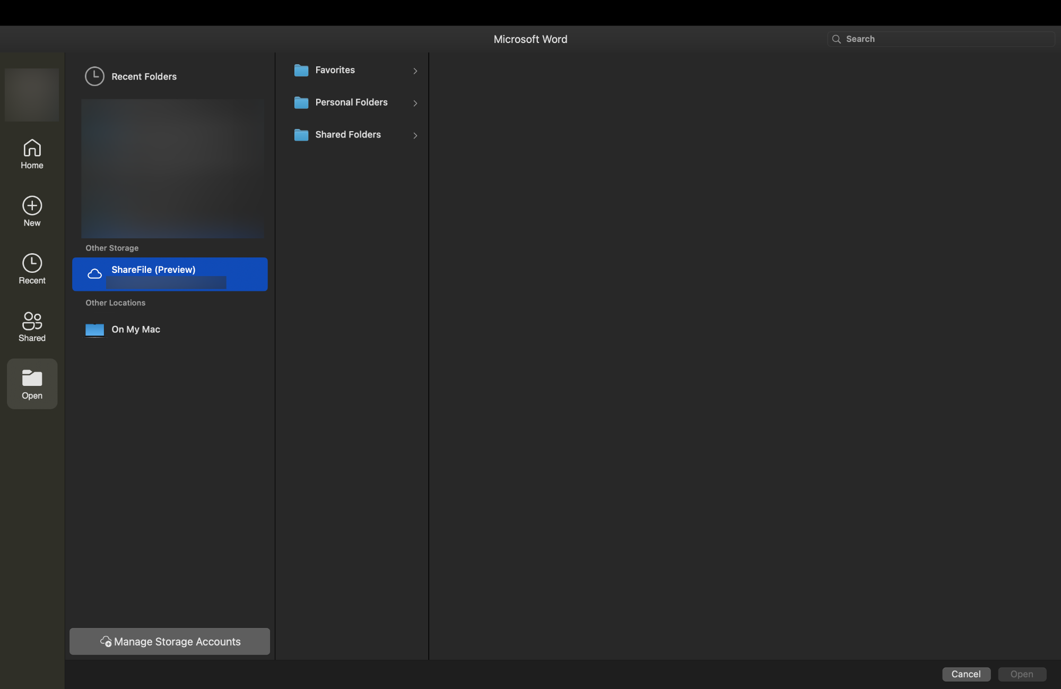Click the Cancel button
The image size is (1061, 689).
pyautogui.click(x=966, y=673)
